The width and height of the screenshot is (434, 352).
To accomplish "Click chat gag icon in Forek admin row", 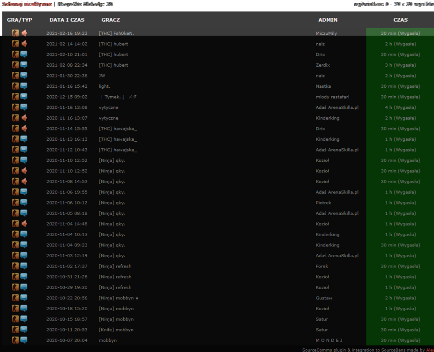I will click(24, 266).
